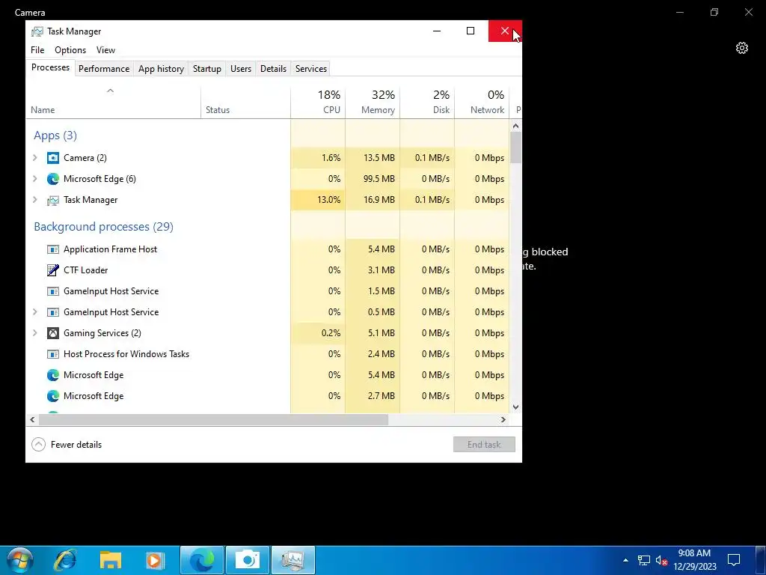The width and height of the screenshot is (766, 575).
Task: Select the Processes tab
Action: coord(50,67)
